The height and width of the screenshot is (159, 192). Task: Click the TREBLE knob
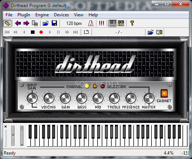point(114,98)
